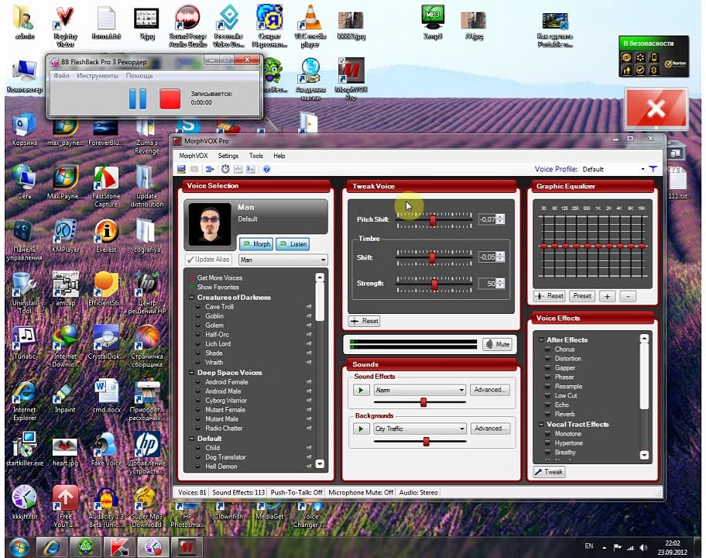Collapse the Creatures of Darkness group
706x558 pixels.
(191, 298)
